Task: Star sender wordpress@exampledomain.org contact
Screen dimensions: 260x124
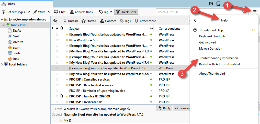Action: [x=129, y=109]
